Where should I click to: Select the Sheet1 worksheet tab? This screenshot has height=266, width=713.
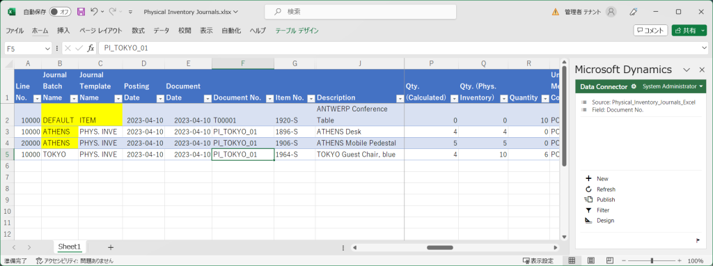tap(69, 247)
